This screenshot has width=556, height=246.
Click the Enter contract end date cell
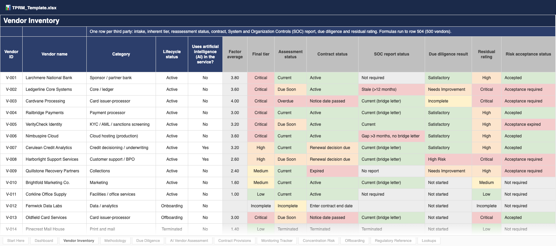pos(333,206)
